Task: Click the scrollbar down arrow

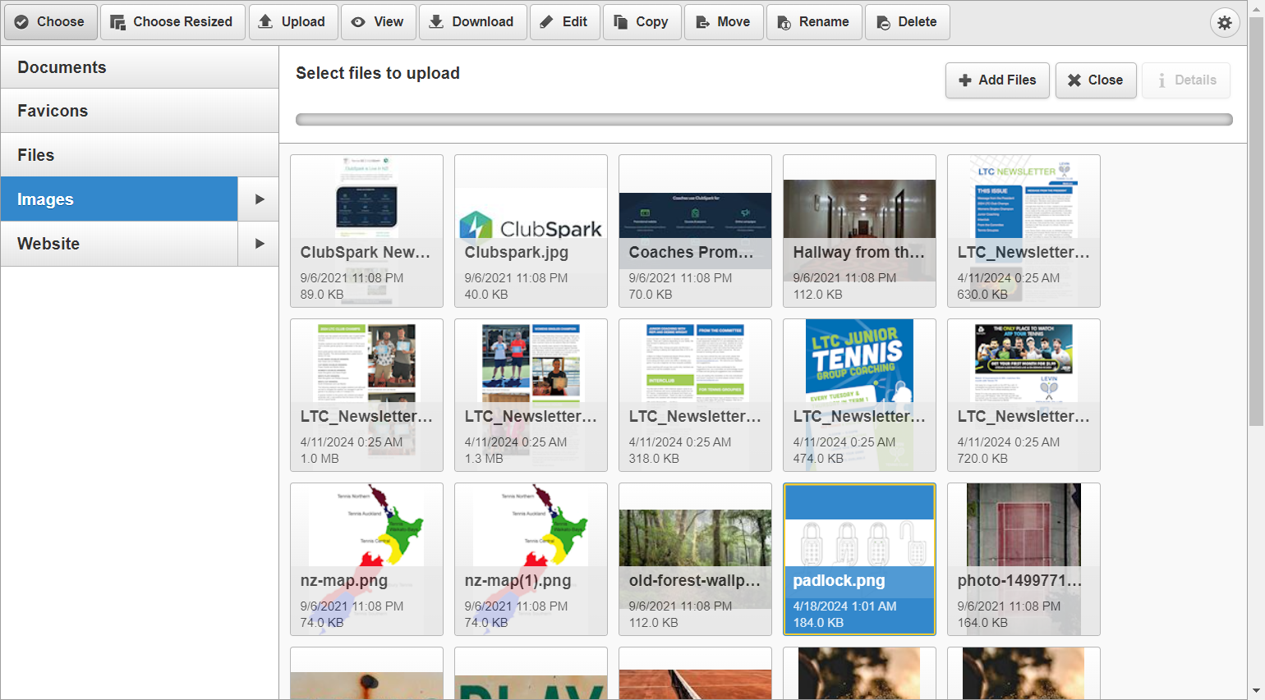Action: 1257,691
